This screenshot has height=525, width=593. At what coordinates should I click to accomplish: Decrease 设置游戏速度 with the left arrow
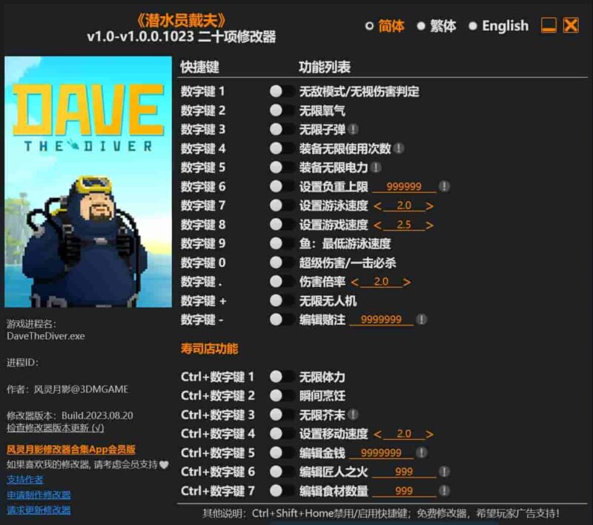point(377,225)
